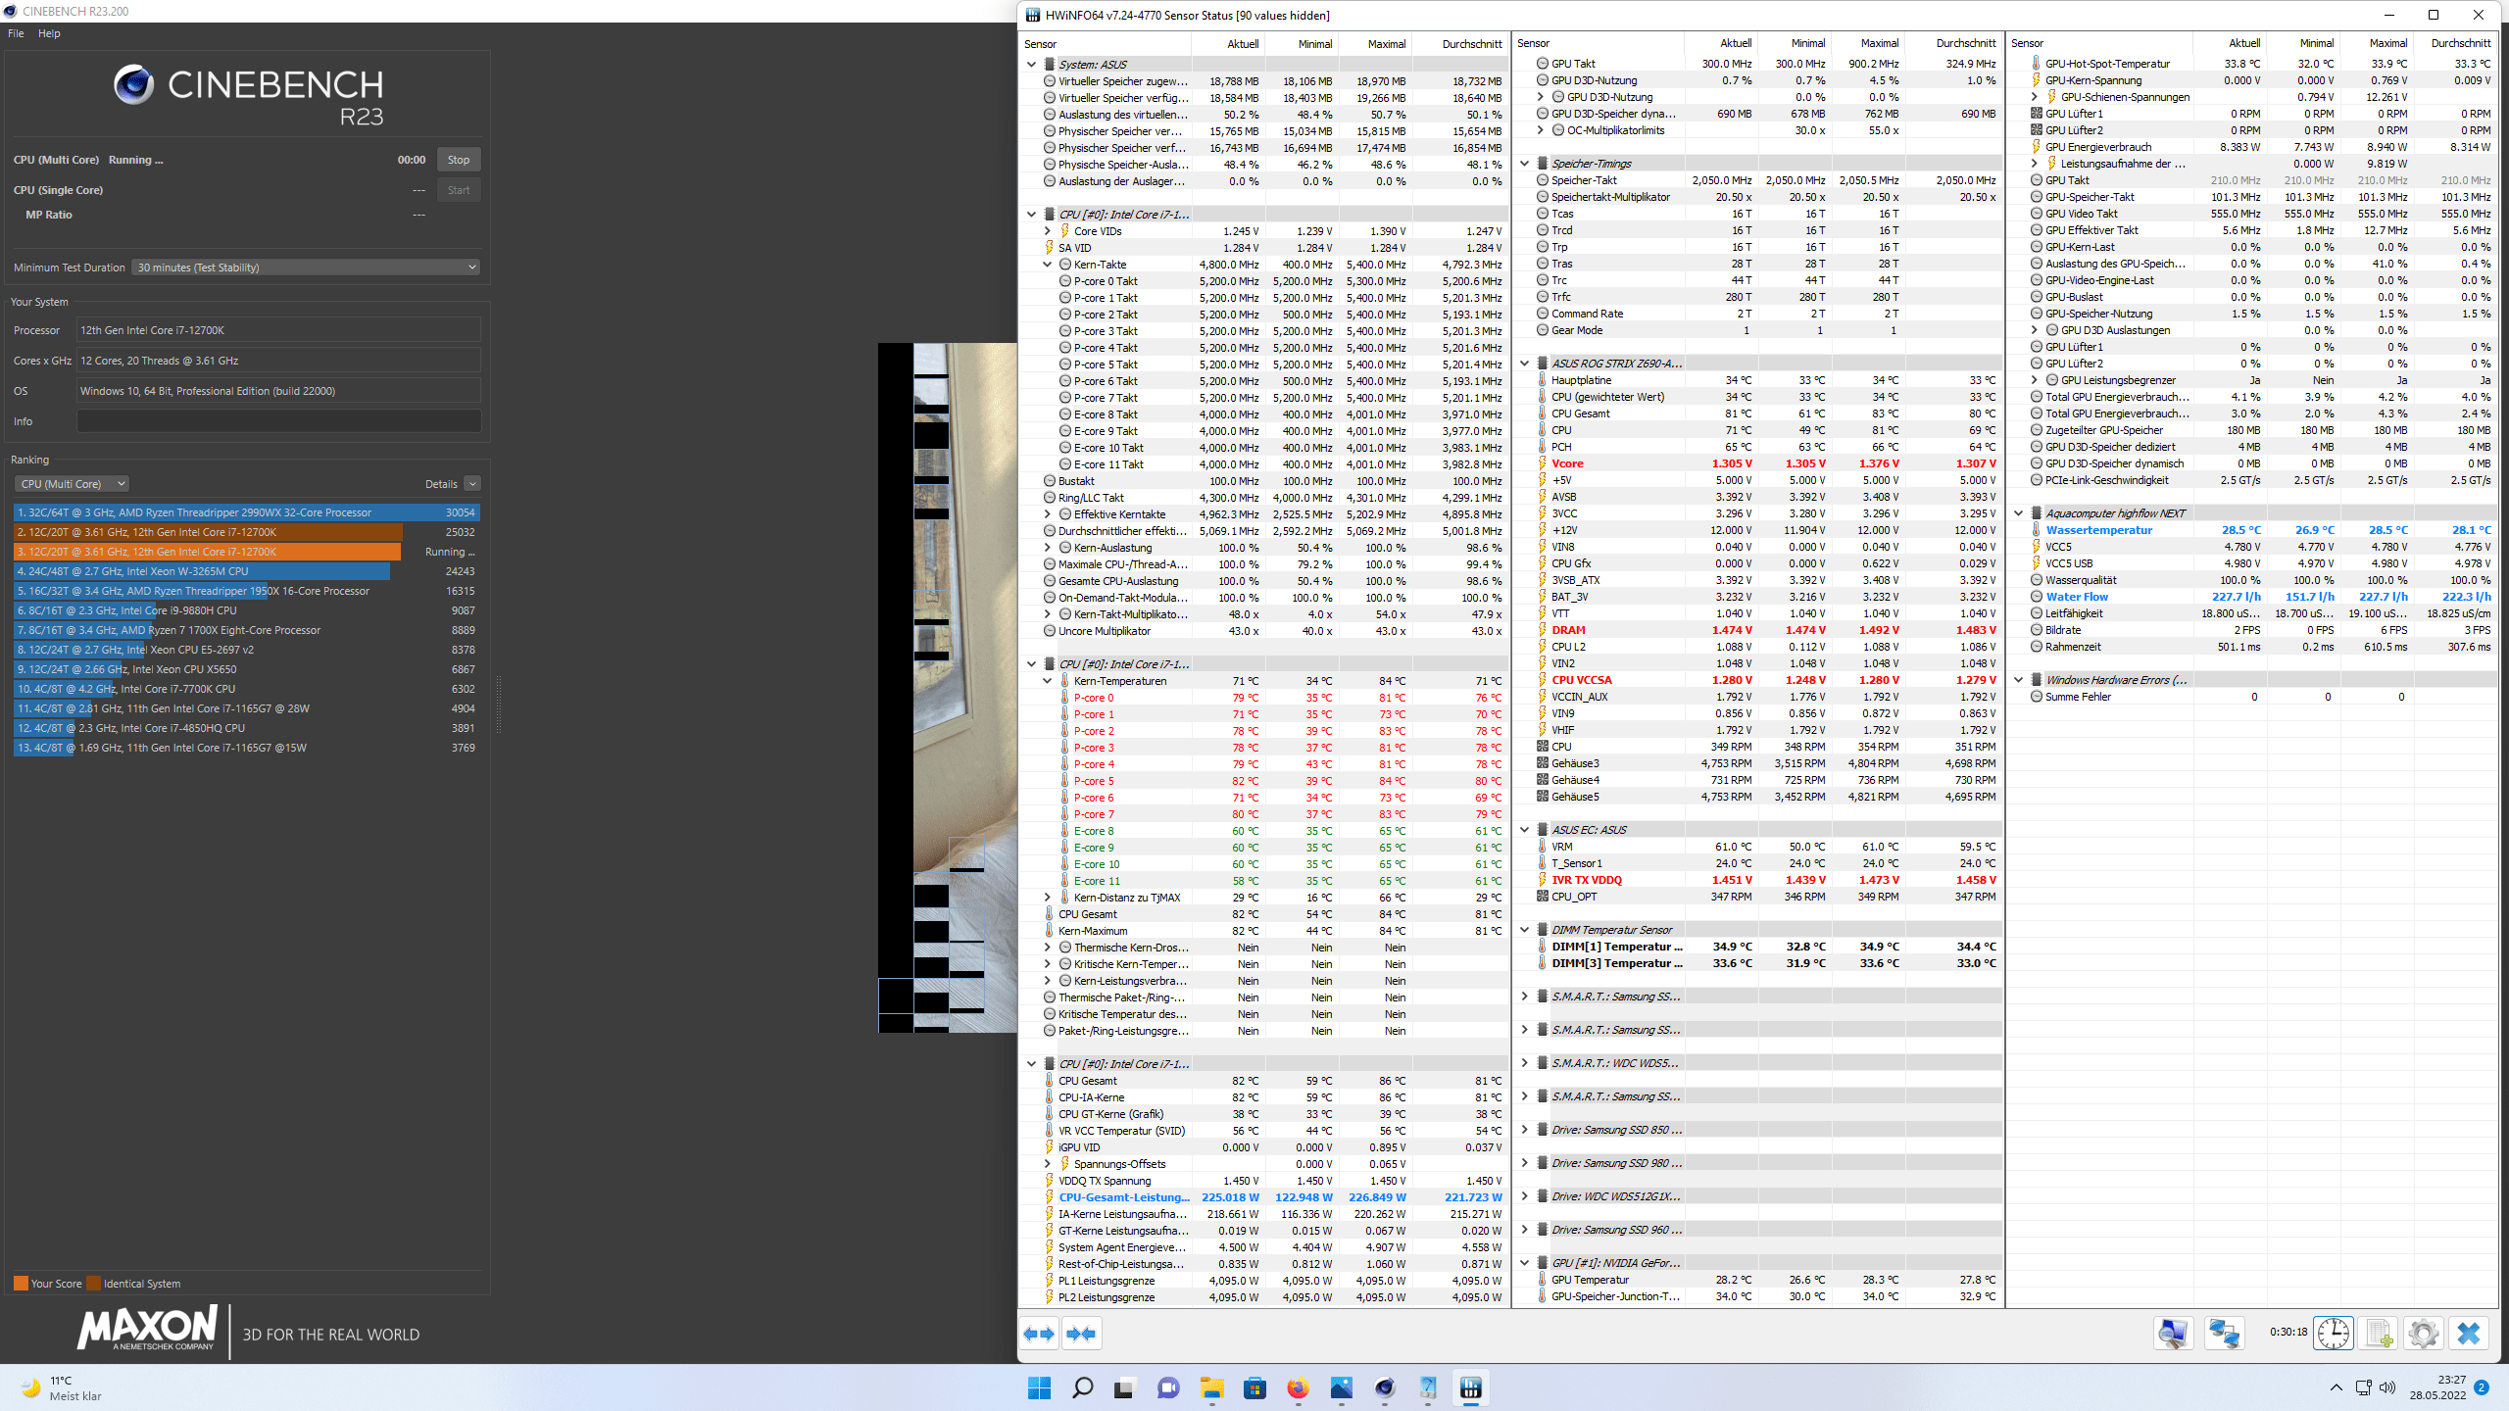Viewport: 2509px width, 1411px height.
Task: Select the Vcore sensor row
Action: (x=1757, y=463)
